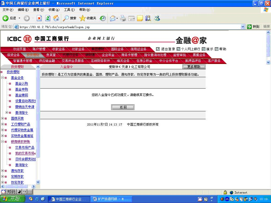Click the IE Back arrow button
271x203 pixels.
(5, 18)
